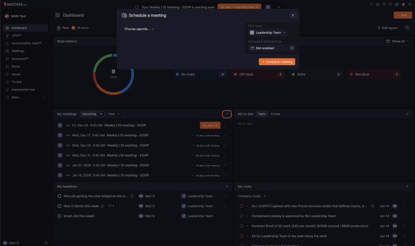The height and width of the screenshot is (246, 415).
Task: Toggle status of 'EA for Leadership Team' rock
Action: pyautogui.click(x=241, y=236)
